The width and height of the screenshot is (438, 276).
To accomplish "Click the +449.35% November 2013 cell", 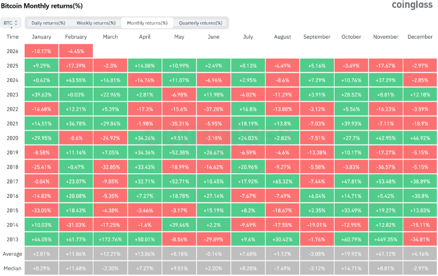I will [x=385, y=239].
